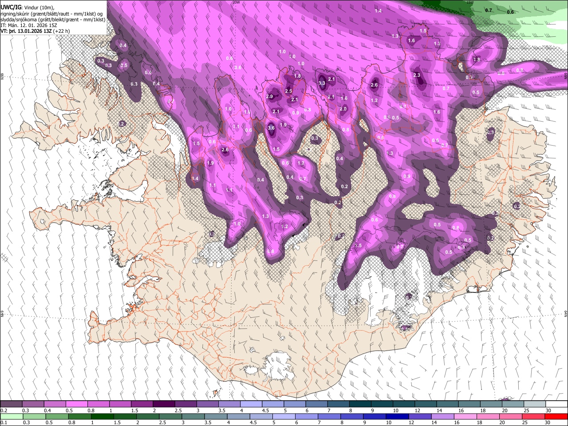
Task: Click the dark green swatch between 1 and 1.5 in green-blue legend
Action: (102, 417)
